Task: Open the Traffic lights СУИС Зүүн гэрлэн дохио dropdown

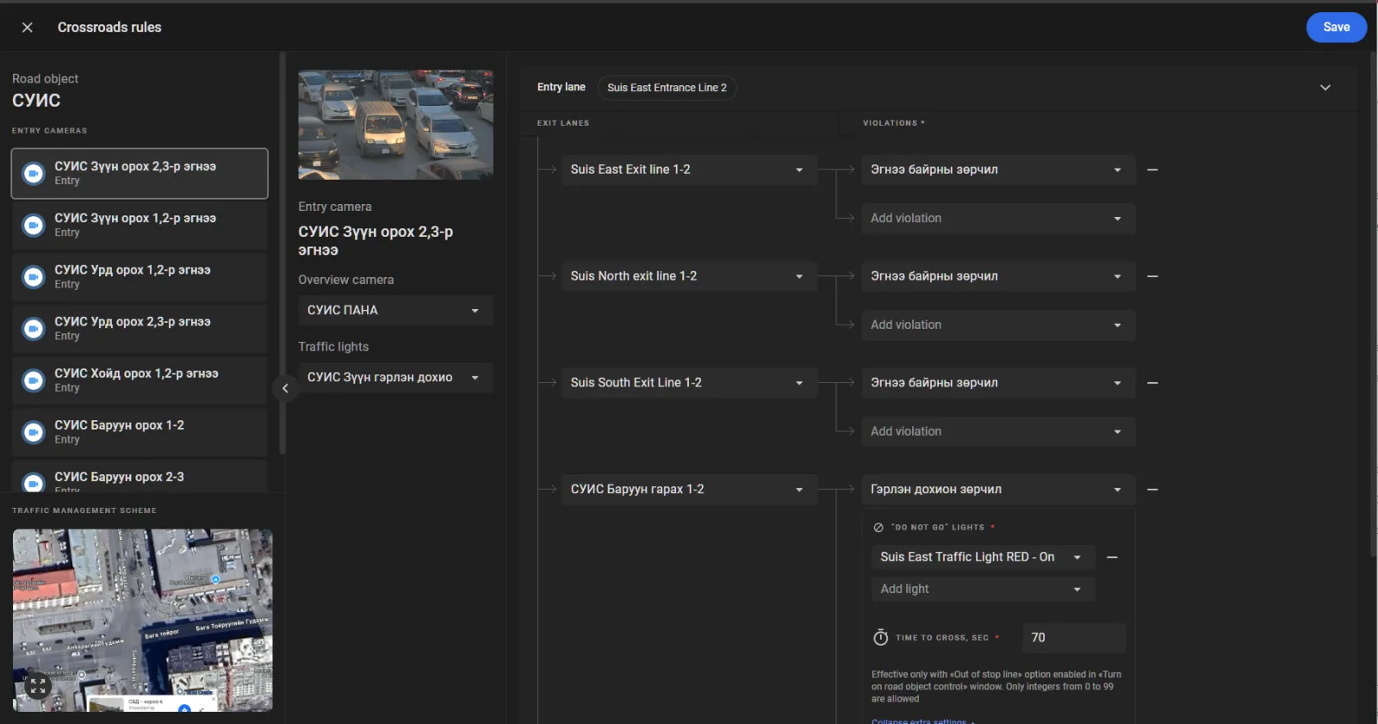Action: (x=395, y=378)
